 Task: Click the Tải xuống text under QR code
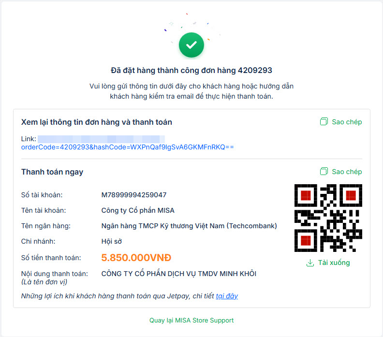[x=334, y=263]
